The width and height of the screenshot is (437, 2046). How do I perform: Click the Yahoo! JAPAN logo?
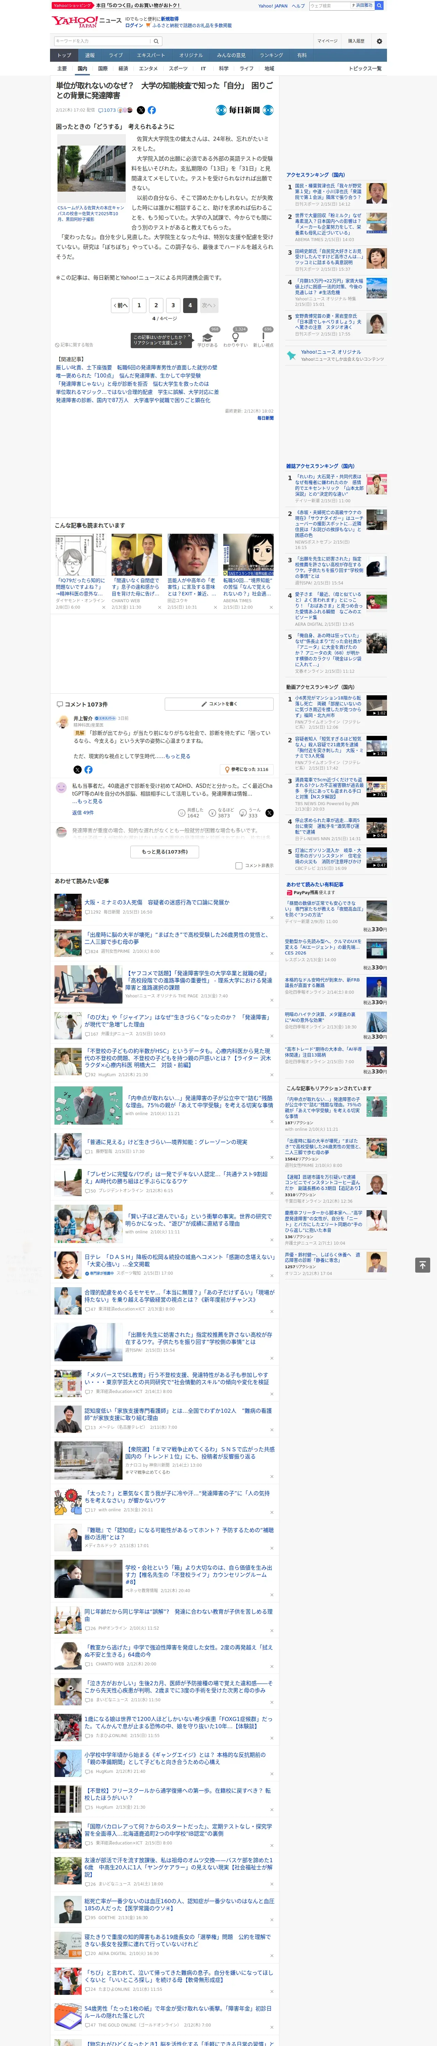[75, 22]
